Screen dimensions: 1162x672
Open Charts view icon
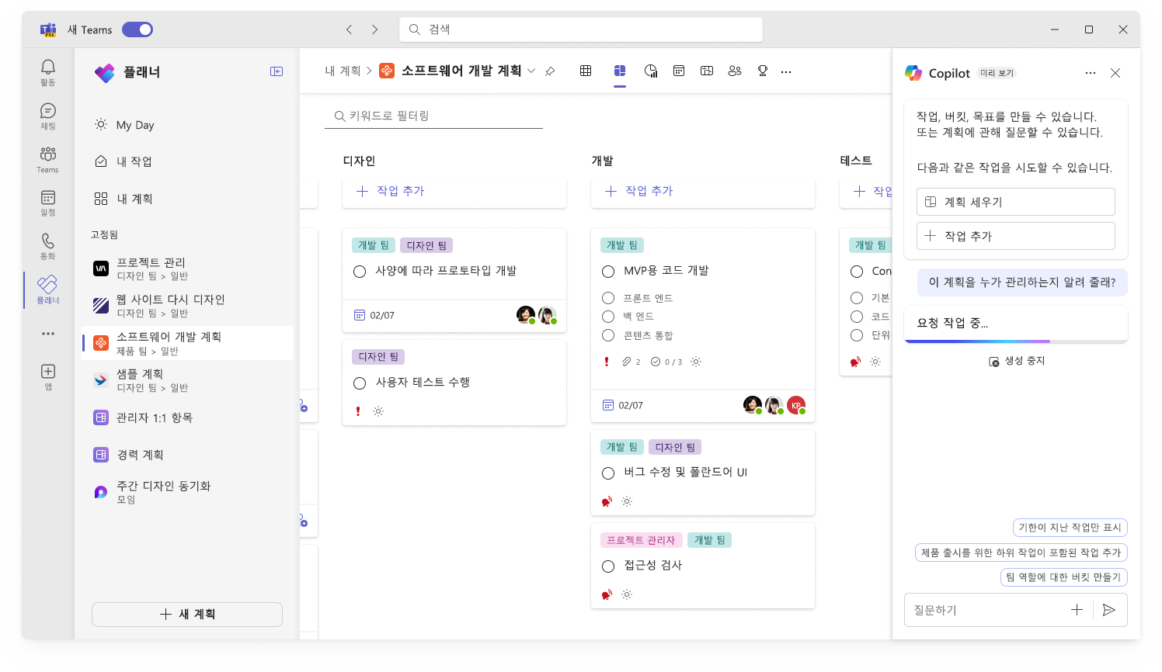(651, 71)
